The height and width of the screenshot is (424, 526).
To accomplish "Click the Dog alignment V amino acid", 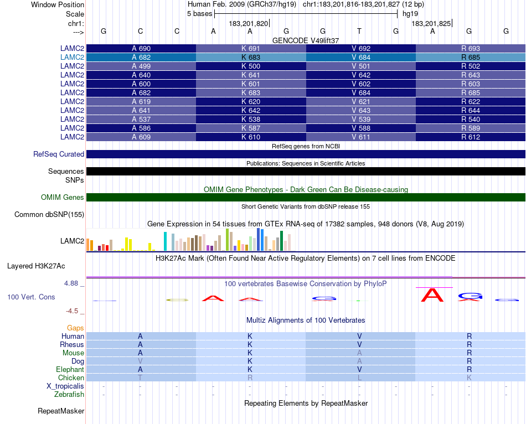I will coord(140,361).
